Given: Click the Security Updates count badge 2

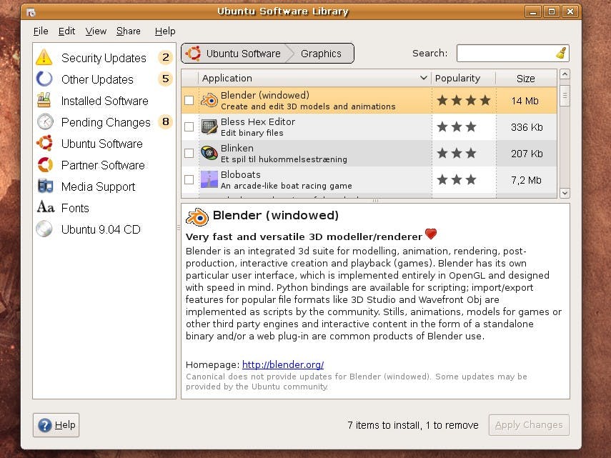Looking at the screenshot, I should (166, 57).
